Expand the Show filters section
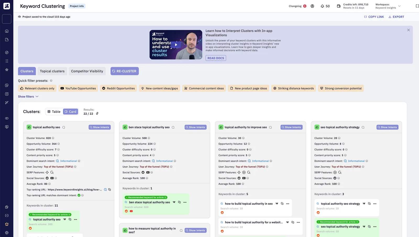This screenshot has width=419, height=237. tap(28, 97)
